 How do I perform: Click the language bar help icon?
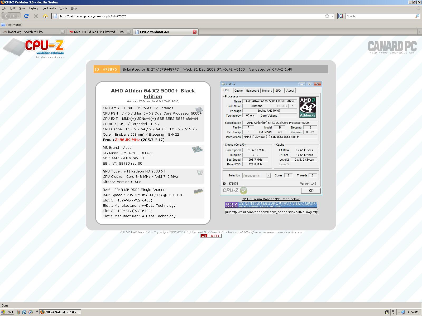387,312
